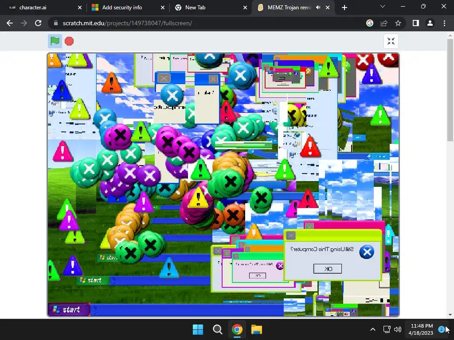Screen dimensions: 454x340
Task: Open volume control in system tray
Action: [398, 329]
